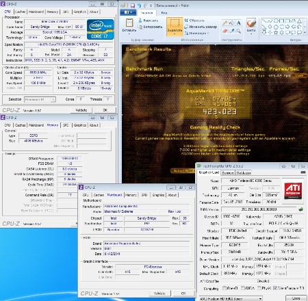Click Validate button in mainboard CPU-Z window
Image resolution: width=308 pixels, height=301 pixels.
tap(159, 293)
